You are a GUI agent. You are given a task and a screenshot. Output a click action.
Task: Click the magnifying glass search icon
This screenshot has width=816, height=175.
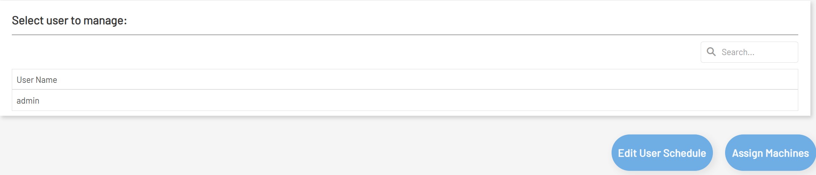click(711, 52)
